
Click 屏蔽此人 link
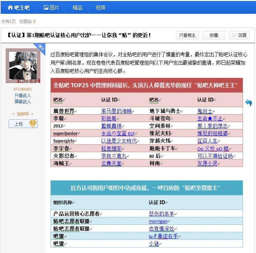click(23, 102)
